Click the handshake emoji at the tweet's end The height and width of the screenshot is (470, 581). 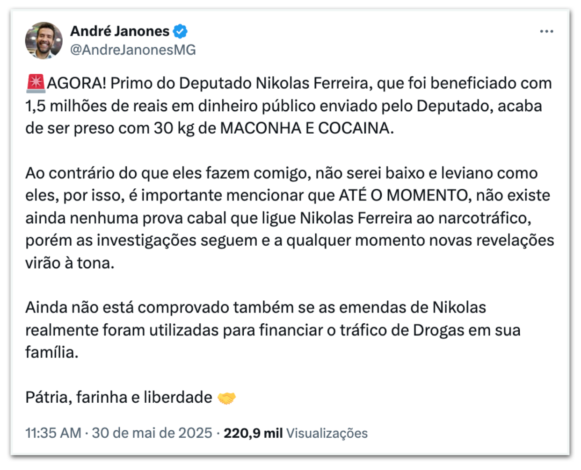tap(227, 398)
